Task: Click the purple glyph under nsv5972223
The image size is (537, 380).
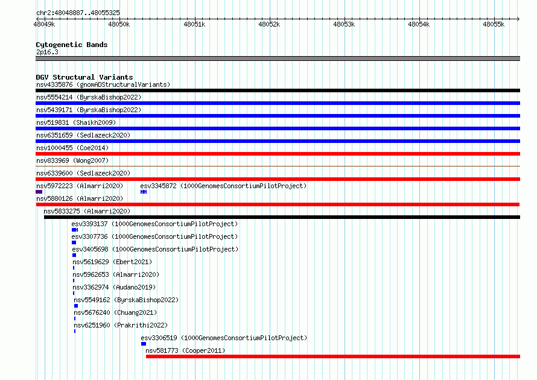Action: pyautogui.click(x=39, y=192)
